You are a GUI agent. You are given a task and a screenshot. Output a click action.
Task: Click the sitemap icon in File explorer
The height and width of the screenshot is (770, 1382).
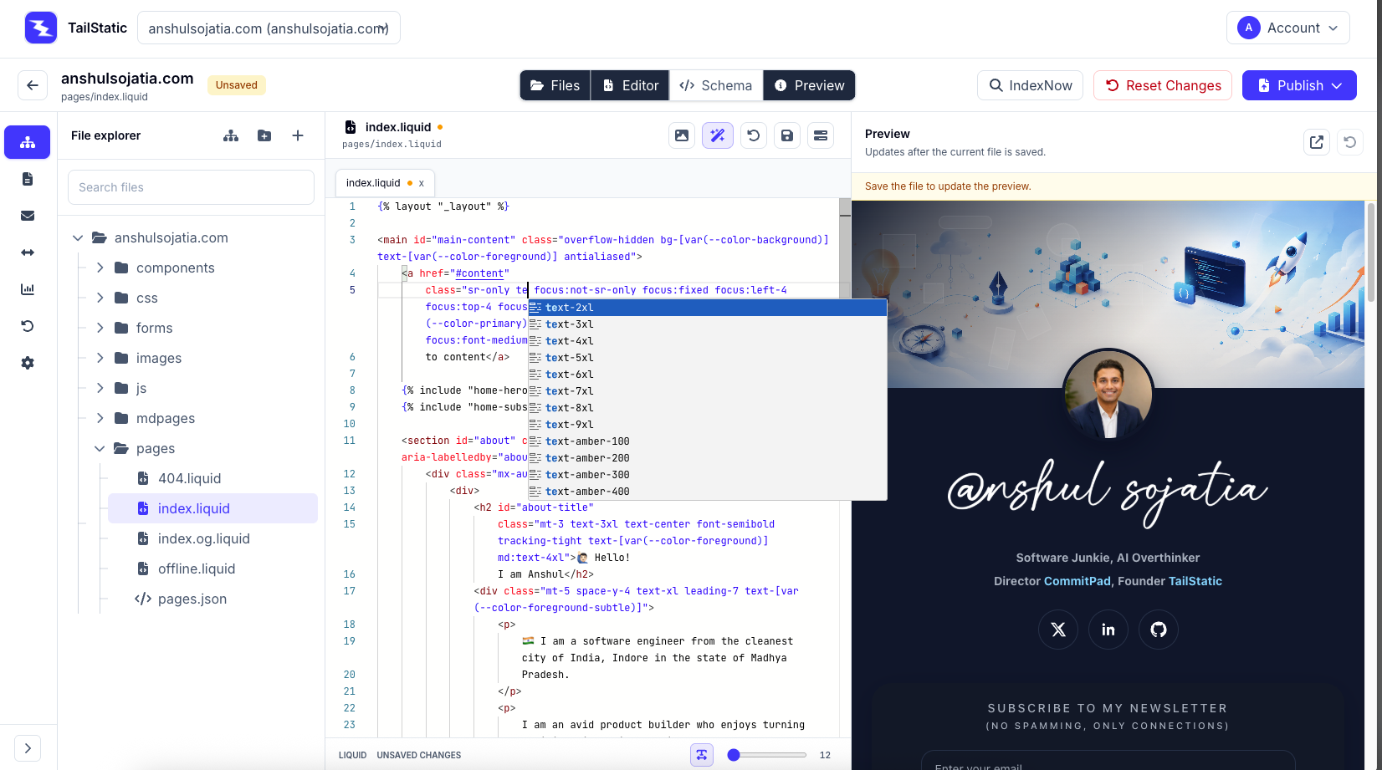(231, 135)
